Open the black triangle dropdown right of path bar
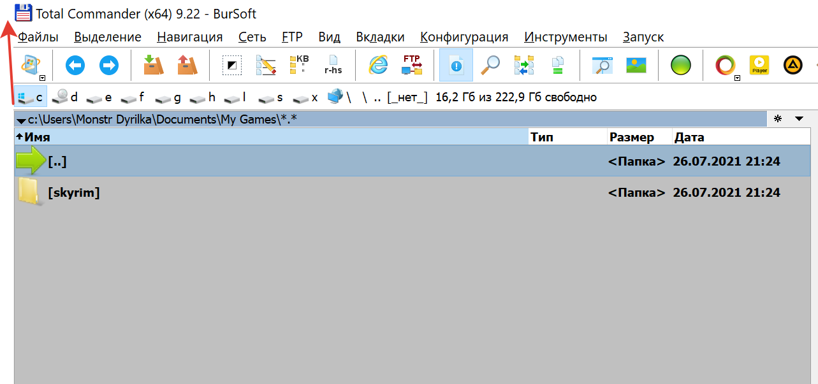This screenshot has height=384, width=818. click(x=799, y=118)
